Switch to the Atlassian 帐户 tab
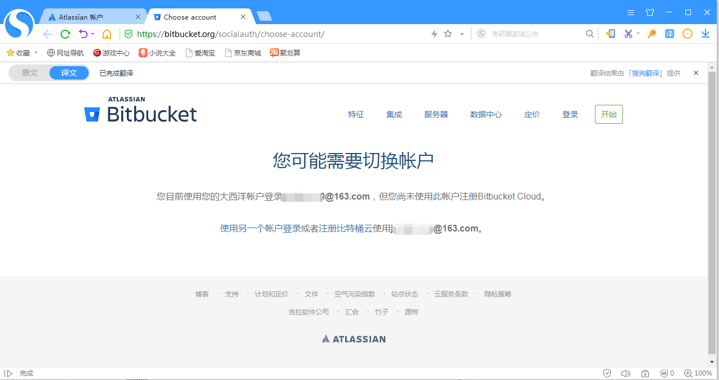Screen dimensions: 719x380 [x=91, y=17]
